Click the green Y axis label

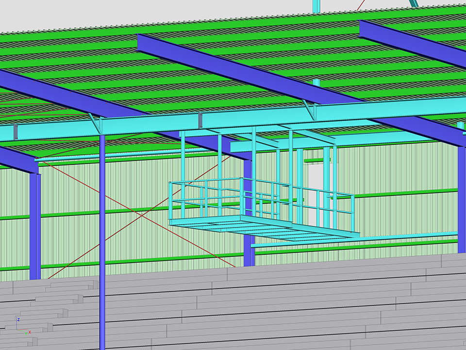25,334
